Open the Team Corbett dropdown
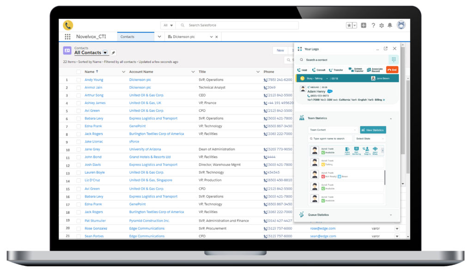Image resolution: width=473 pixels, height=276 pixels. pyautogui.click(x=333, y=130)
